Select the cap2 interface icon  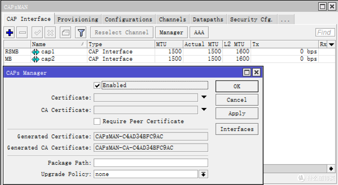coord(35,59)
